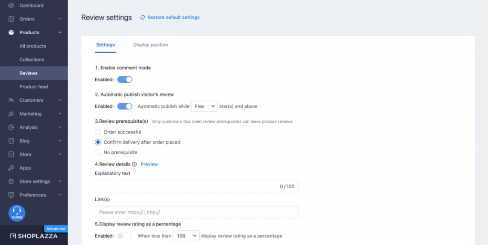Screen dimensions: 488x245
Task: Click the Marketing megaphone icon
Action: [11, 114]
